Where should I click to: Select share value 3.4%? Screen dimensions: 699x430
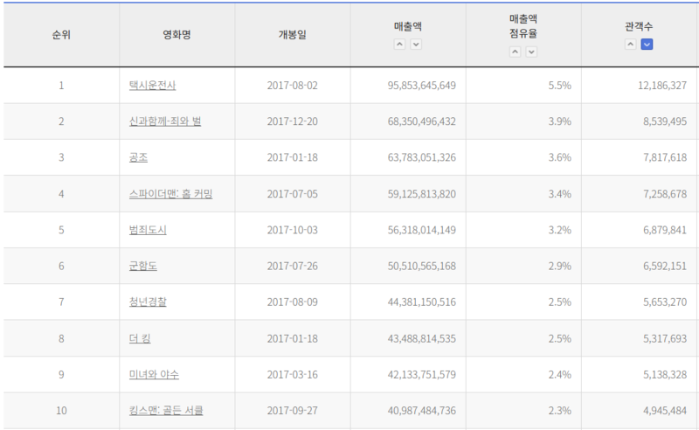tap(560, 194)
